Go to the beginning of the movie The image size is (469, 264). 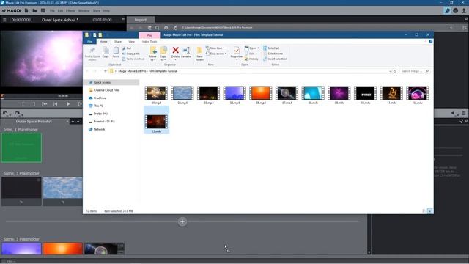(x=56, y=104)
